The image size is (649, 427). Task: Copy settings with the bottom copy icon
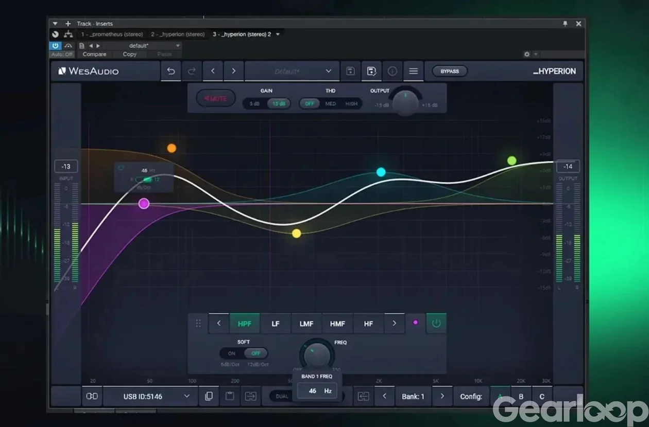coord(209,396)
